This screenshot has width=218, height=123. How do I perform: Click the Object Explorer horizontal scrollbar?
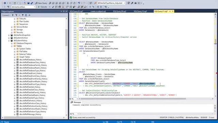(23, 118)
